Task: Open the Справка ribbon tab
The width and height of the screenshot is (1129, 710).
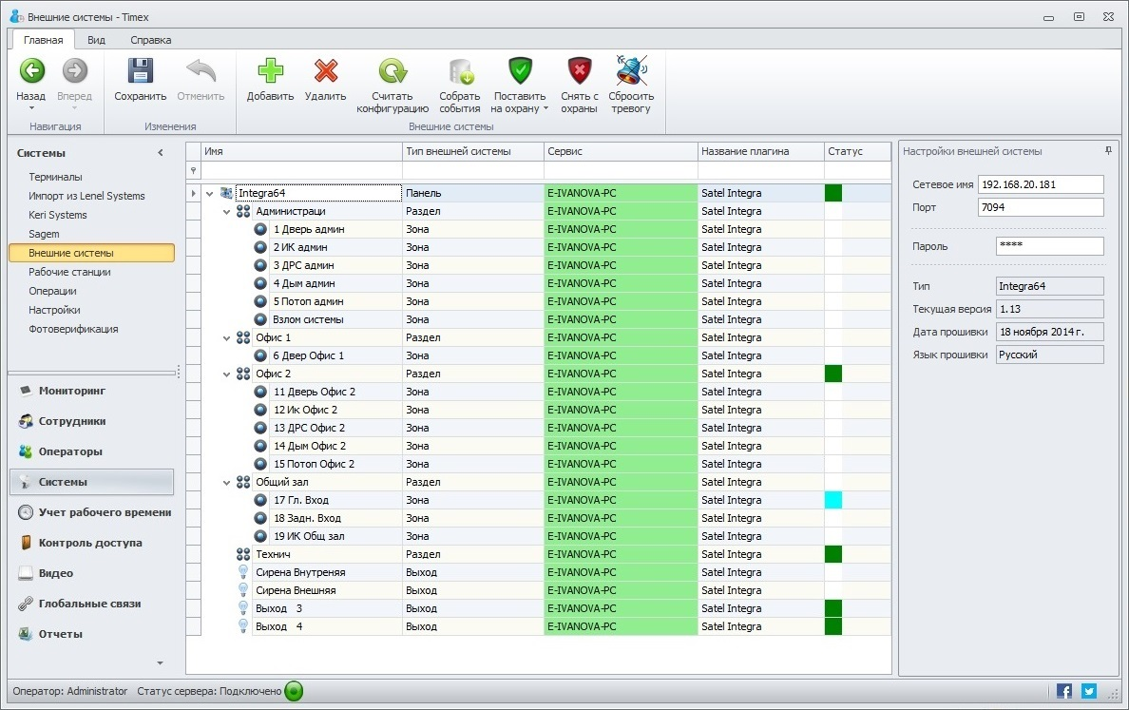Action: pos(150,40)
